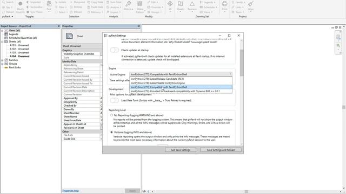The image size is (346, 194).
Task: Select Legends in Project Browser
Action: [14, 34]
